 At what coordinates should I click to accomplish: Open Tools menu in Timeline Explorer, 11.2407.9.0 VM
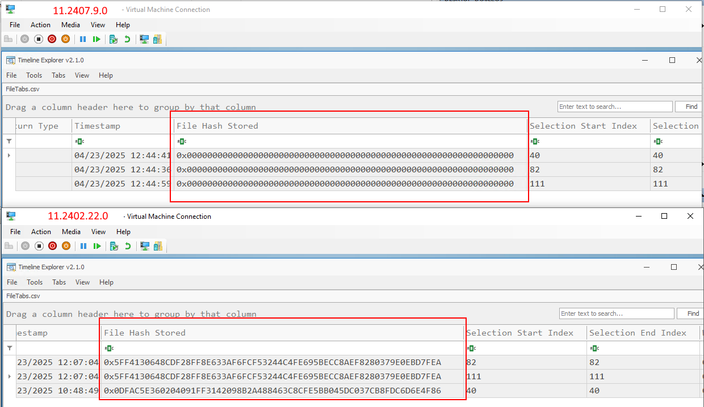coord(34,75)
